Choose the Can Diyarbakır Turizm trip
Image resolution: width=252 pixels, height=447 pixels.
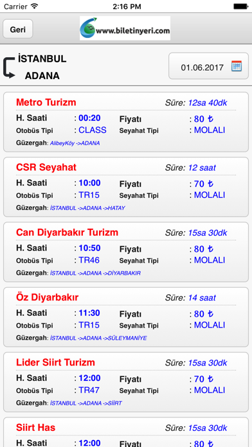[x=126, y=252]
